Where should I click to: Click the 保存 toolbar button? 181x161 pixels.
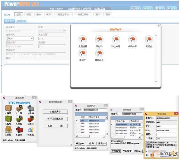point(48,14)
